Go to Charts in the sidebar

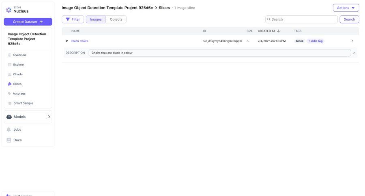(x=18, y=74)
